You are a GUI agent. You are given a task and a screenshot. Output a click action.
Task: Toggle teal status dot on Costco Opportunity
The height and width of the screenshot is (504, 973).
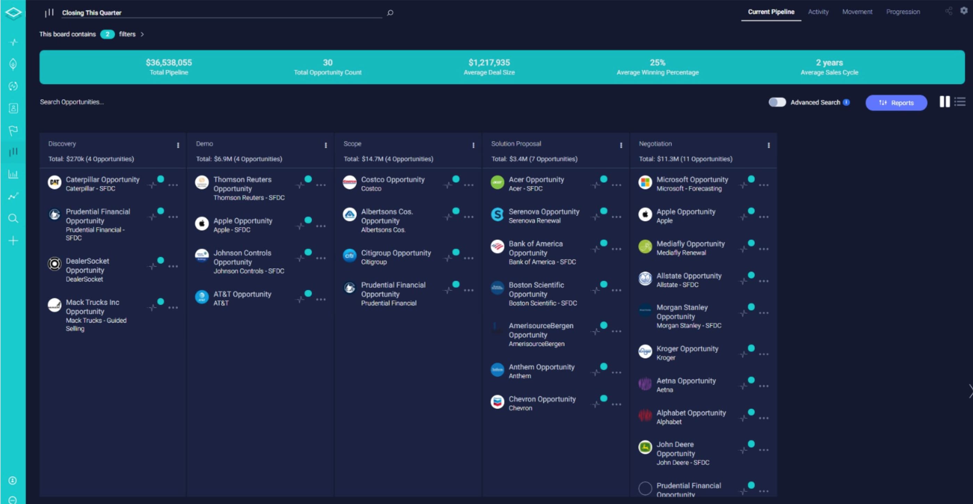point(456,179)
